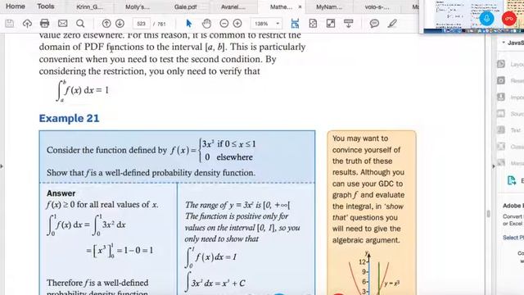The height and width of the screenshot is (295, 524).
Task: Close the Mathe... document tab
Action: pos(300,7)
